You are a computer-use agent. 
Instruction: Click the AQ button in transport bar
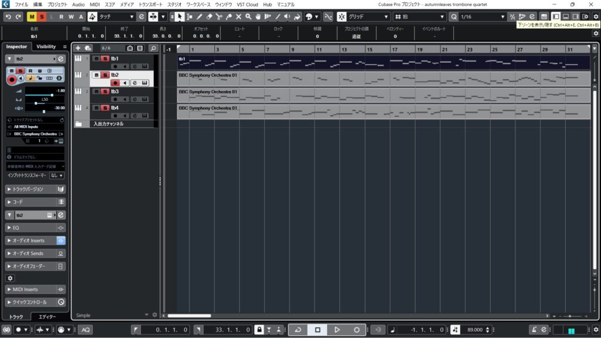(86, 330)
